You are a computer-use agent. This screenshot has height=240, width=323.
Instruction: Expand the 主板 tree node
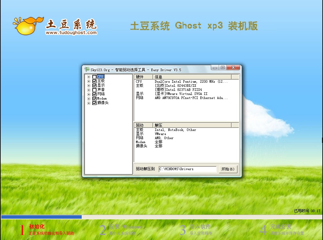pos(89,81)
